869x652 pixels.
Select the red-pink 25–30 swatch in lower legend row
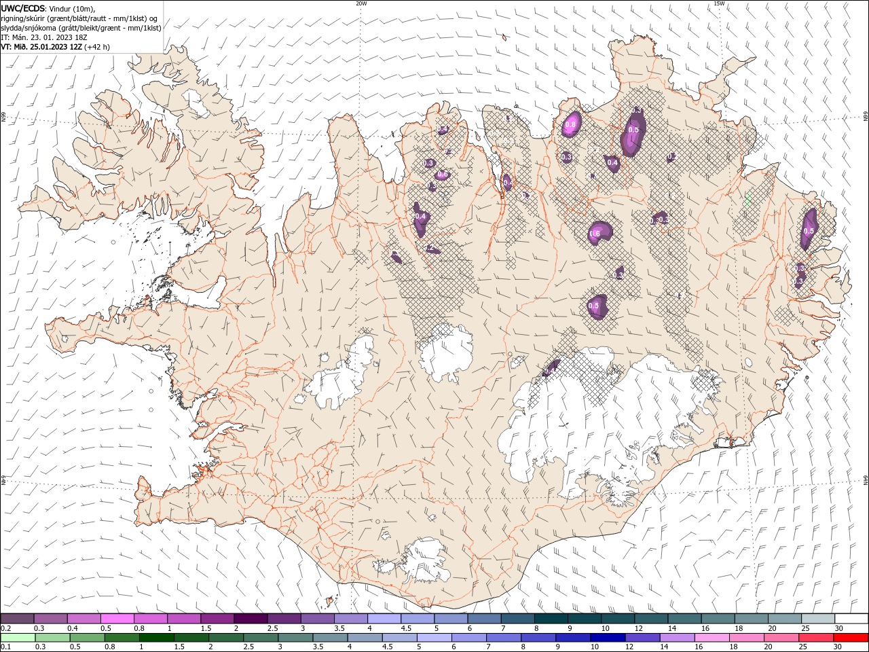pos(816,638)
